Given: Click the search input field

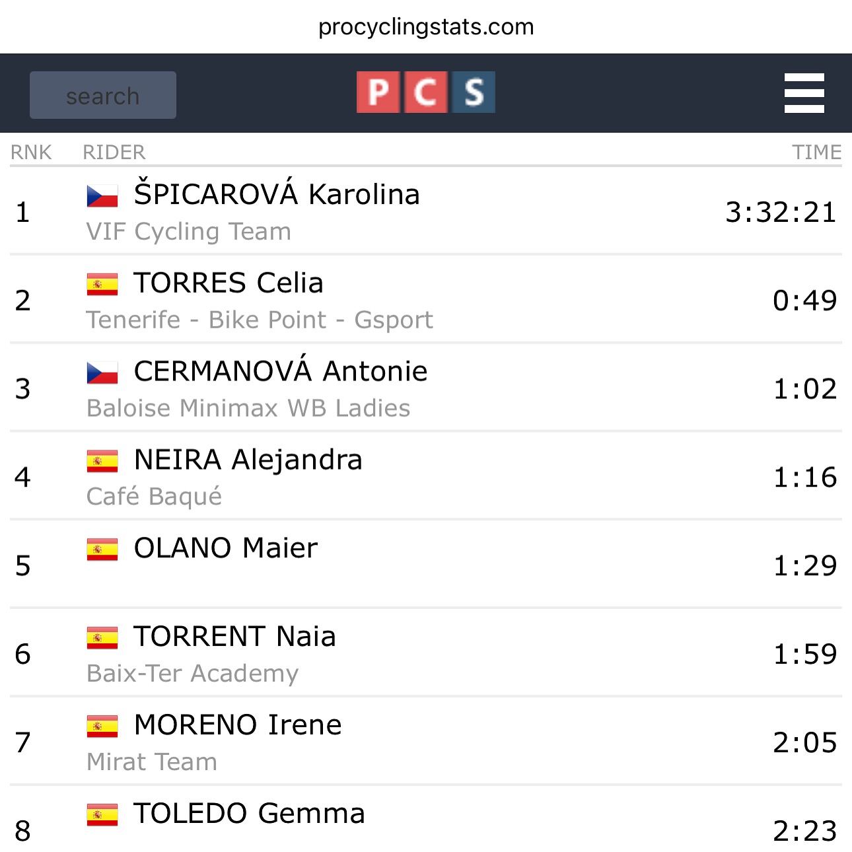Looking at the screenshot, I should point(103,96).
